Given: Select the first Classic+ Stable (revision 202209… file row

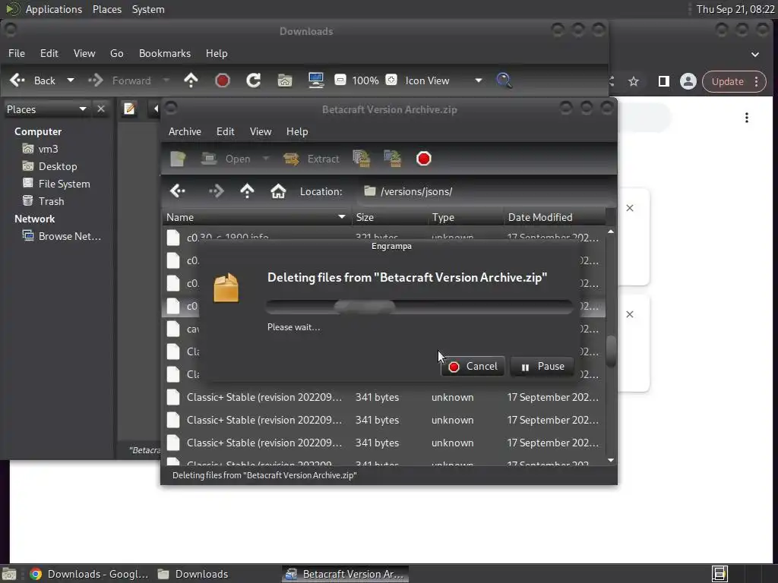Looking at the screenshot, I should click(383, 397).
